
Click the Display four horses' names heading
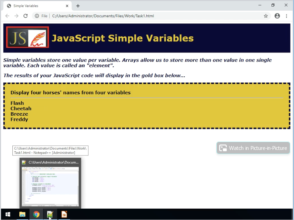pos(70,93)
